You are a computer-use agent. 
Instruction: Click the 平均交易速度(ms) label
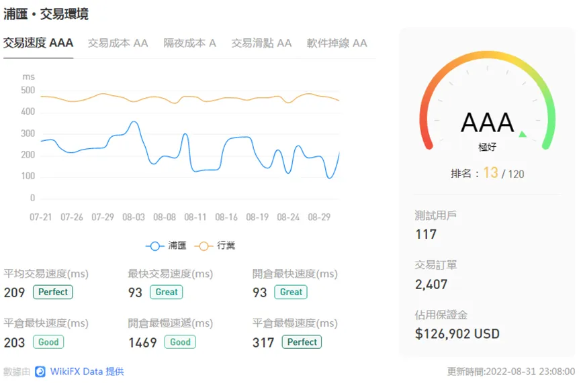click(x=46, y=274)
